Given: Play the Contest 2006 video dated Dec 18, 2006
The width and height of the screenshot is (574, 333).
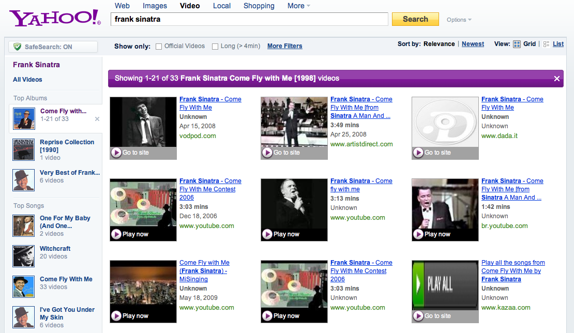Looking at the screenshot, I should [116, 234].
